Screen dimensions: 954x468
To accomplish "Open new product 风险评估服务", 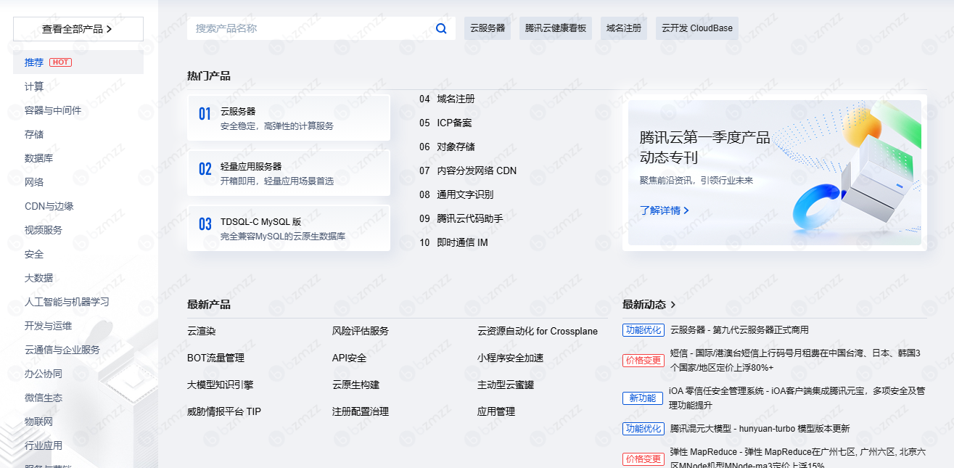I will [361, 331].
